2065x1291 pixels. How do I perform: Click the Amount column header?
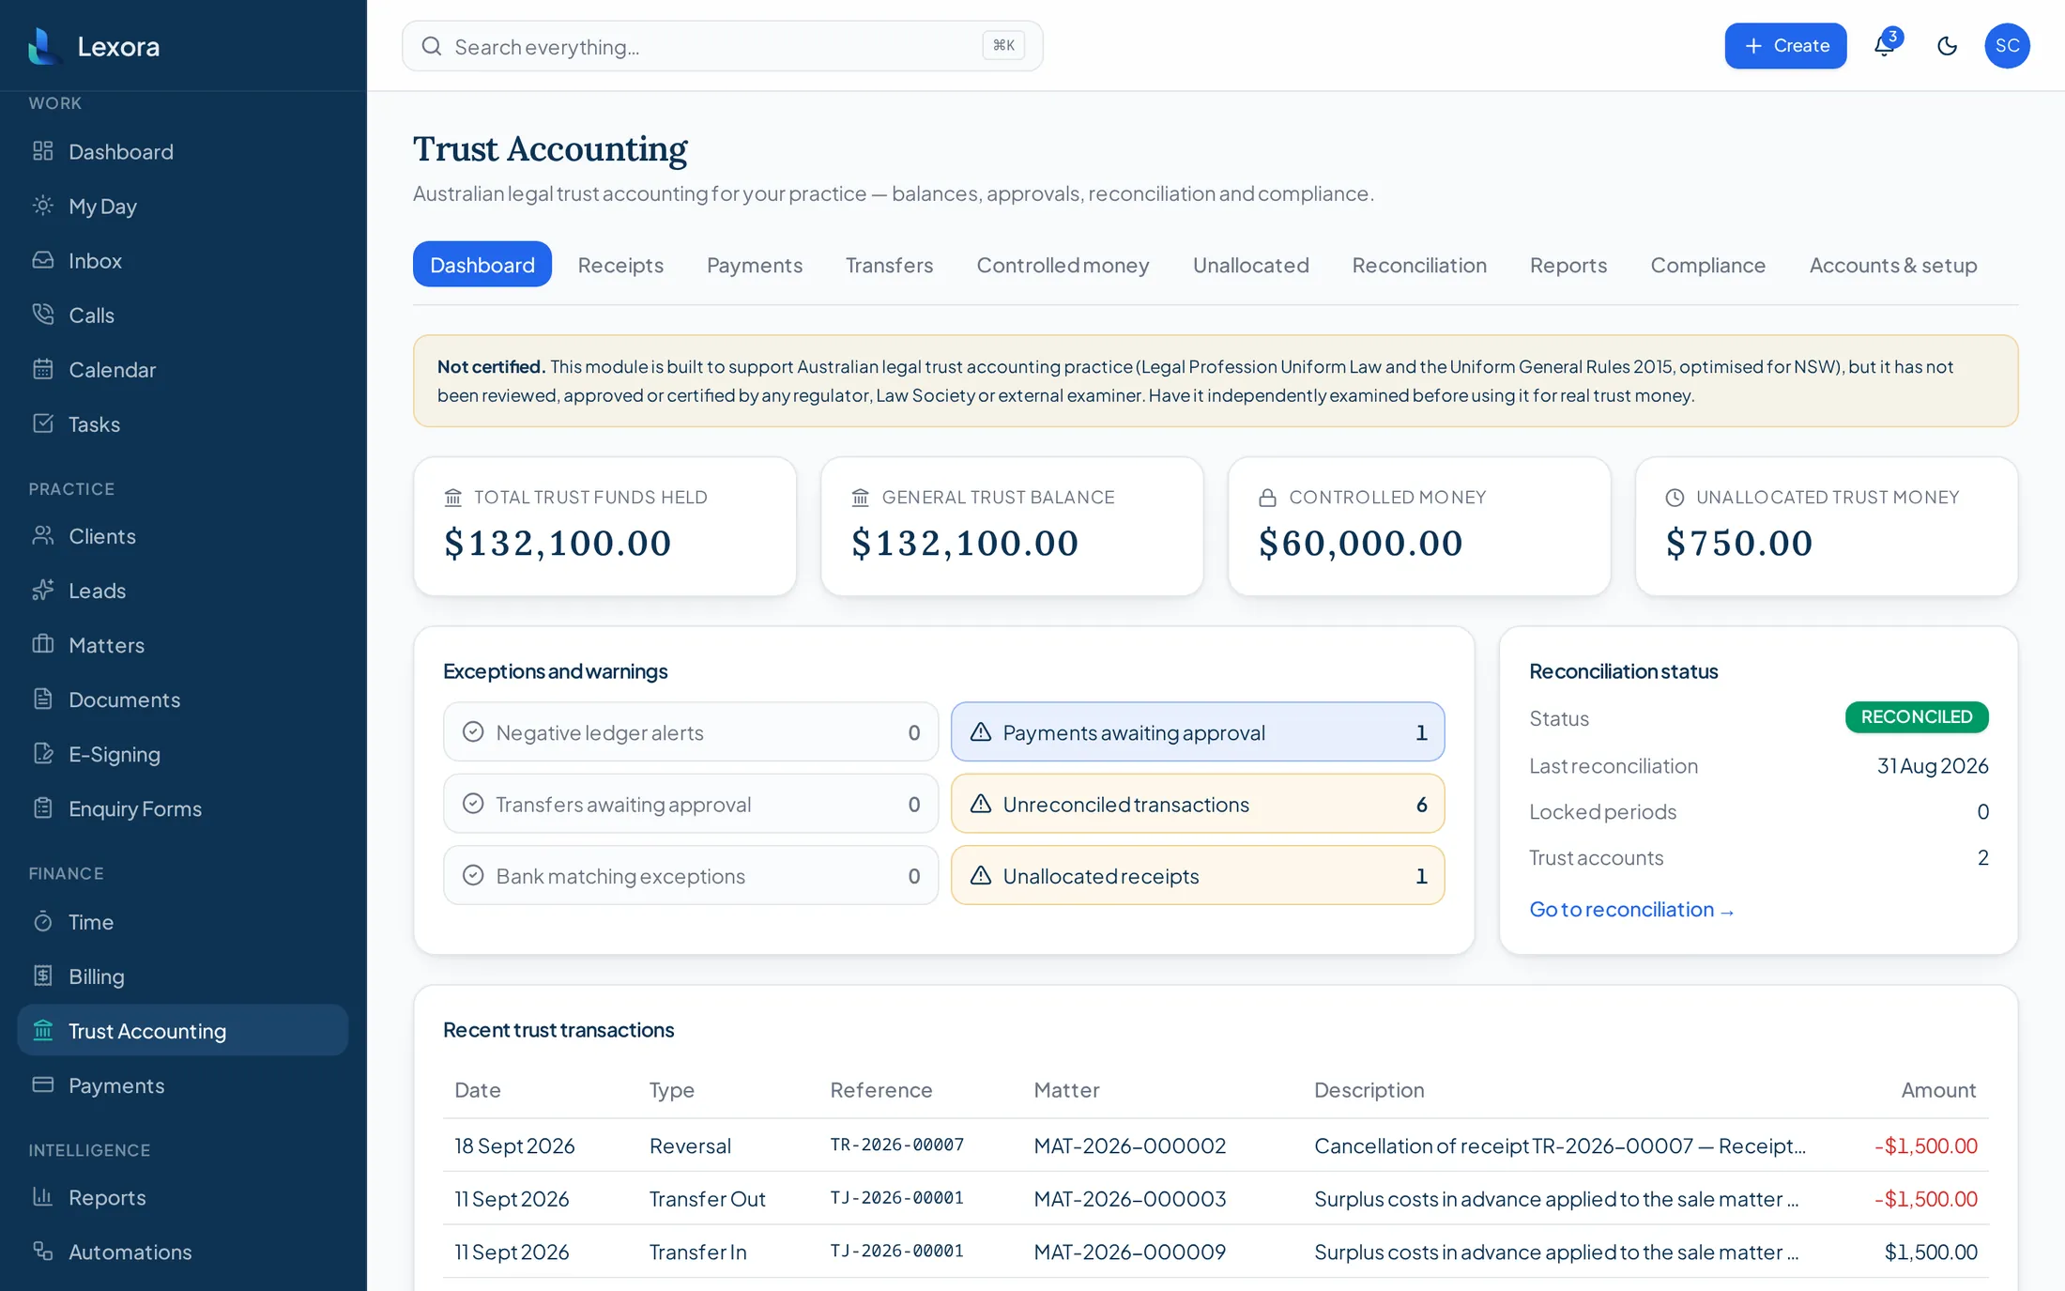point(1938,1090)
